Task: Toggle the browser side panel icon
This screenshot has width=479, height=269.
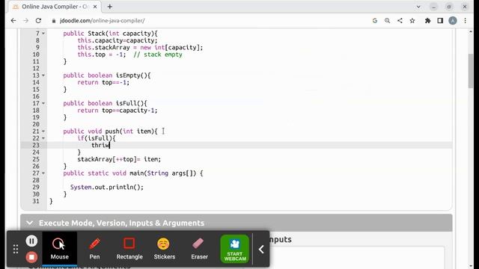Action: [x=440, y=20]
